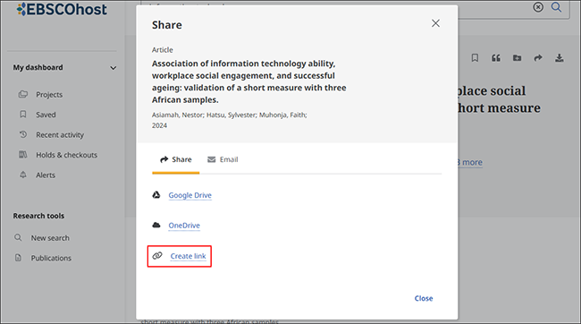Open Holds & checkouts in the sidebar
The height and width of the screenshot is (324, 581).
coord(66,155)
